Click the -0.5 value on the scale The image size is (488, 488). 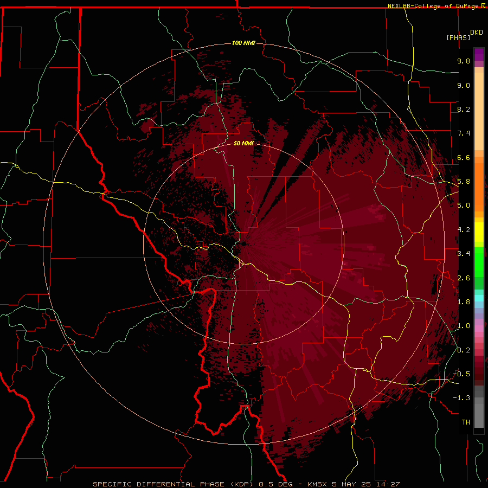(x=461, y=374)
